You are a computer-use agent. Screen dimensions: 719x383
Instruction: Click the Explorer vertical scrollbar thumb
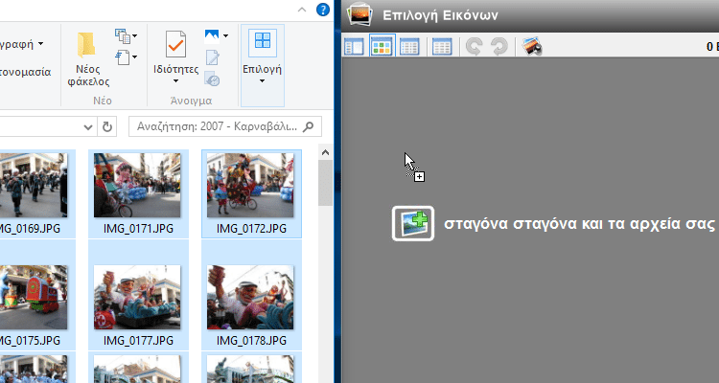326,183
